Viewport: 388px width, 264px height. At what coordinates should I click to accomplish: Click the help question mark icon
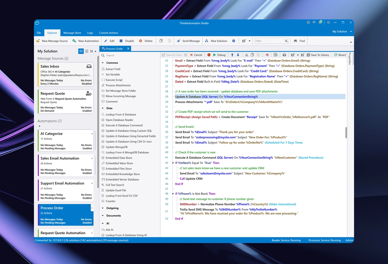pos(308,22)
